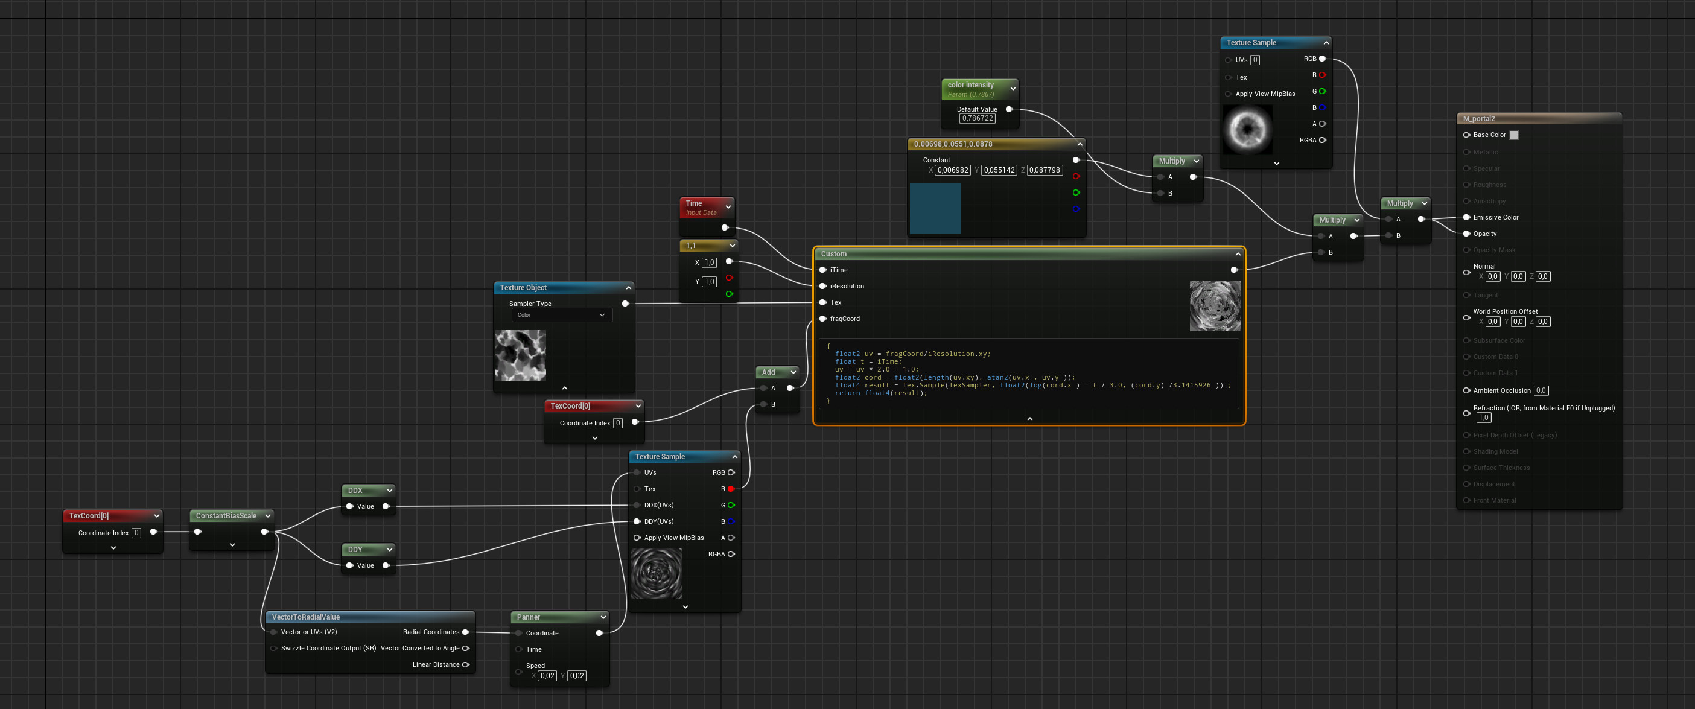The width and height of the screenshot is (1695, 709).
Task: Click the color intensity Default Value output pin
Action: point(1010,109)
